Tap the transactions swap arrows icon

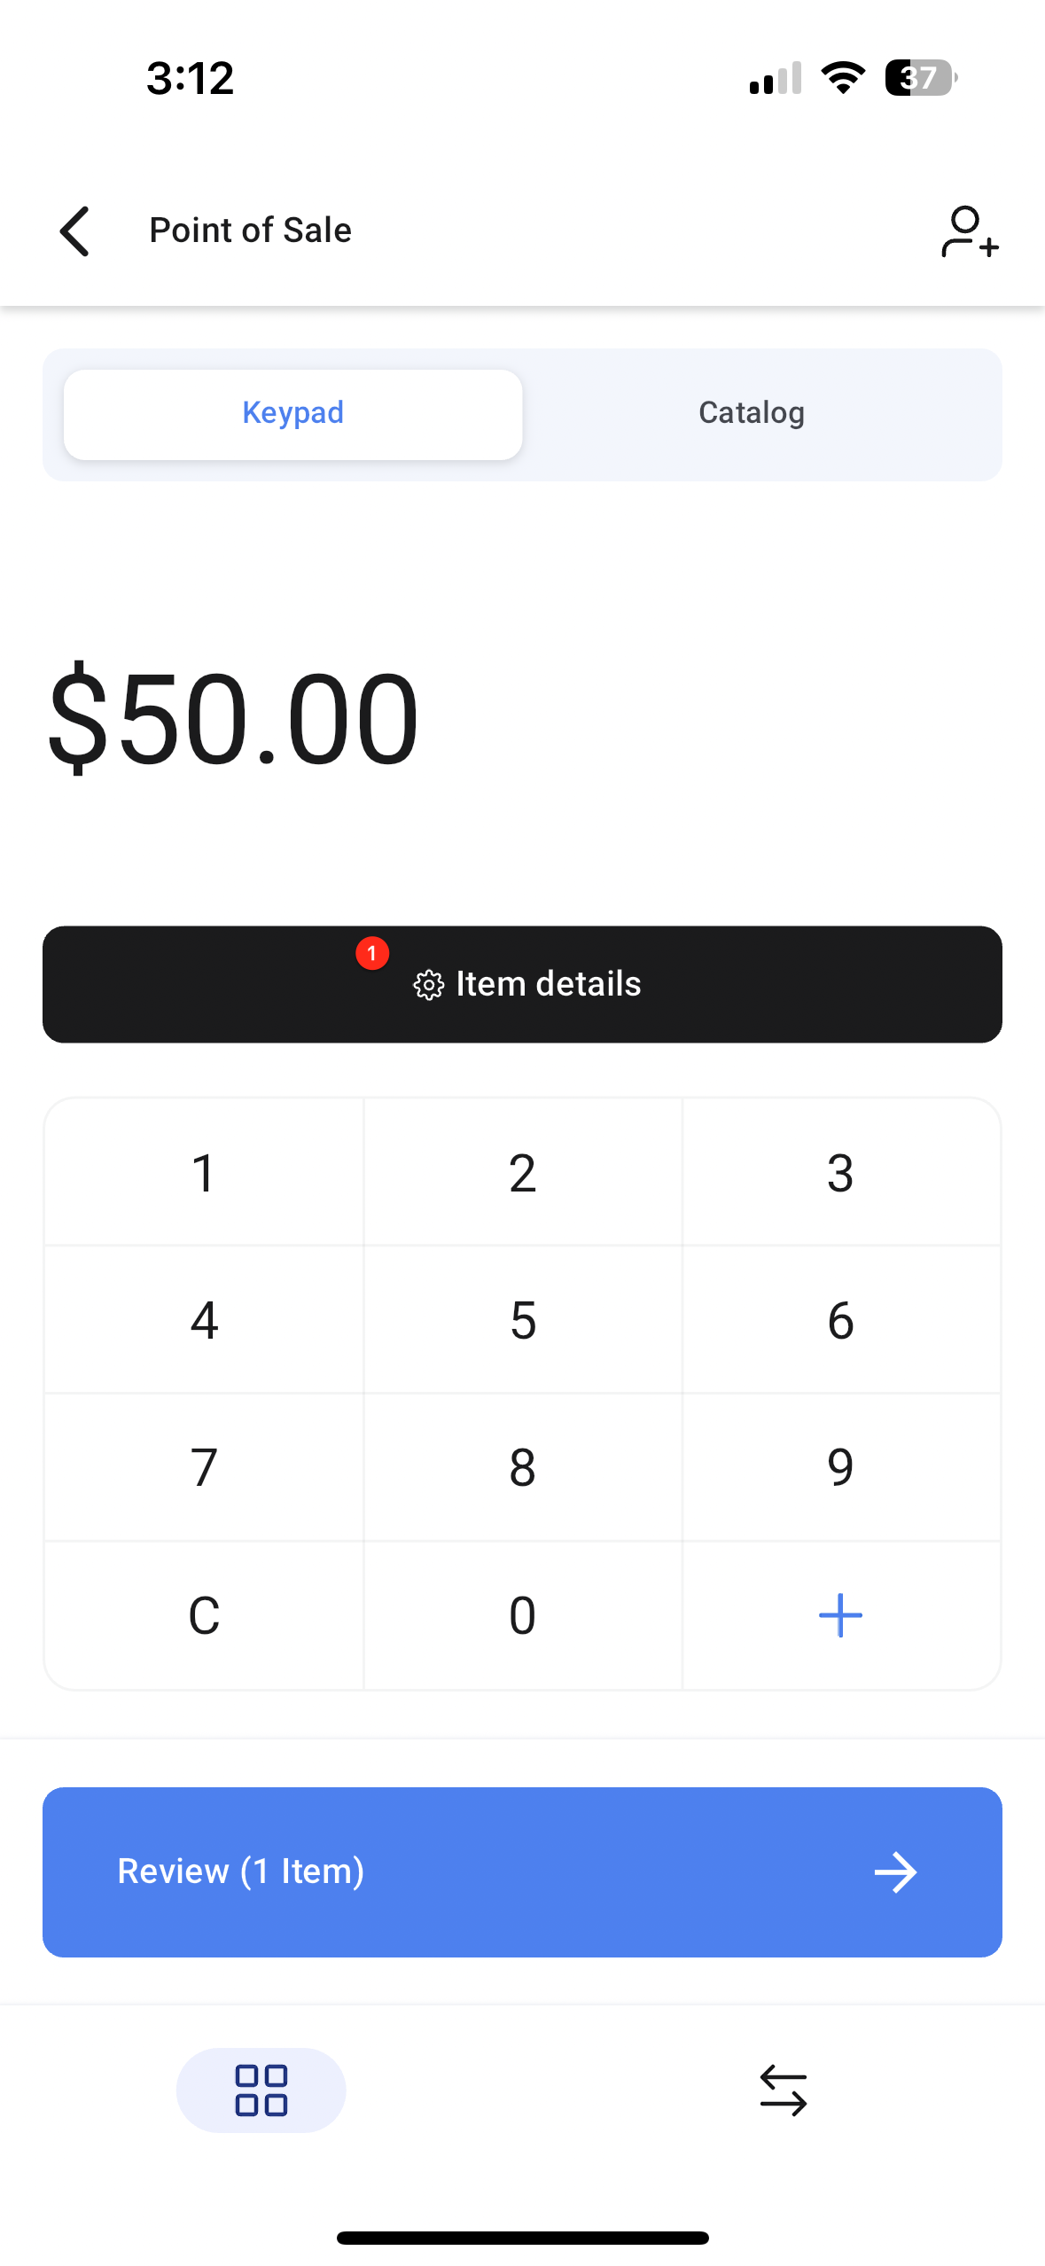click(784, 2090)
